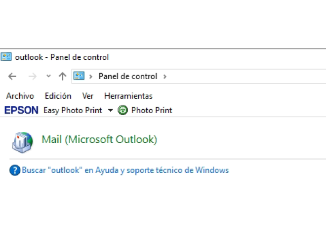Expand the chevron before Panel de control
This screenshot has height=247, width=326.
(91, 76)
